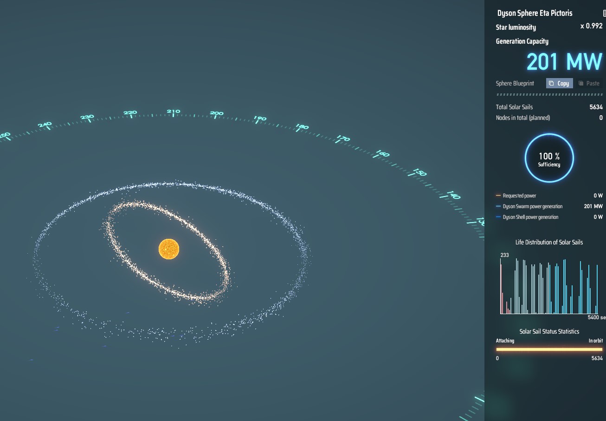The image size is (606, 421).
Task: Click the '240' mark on the angle scale
Action: click(45, 125)
